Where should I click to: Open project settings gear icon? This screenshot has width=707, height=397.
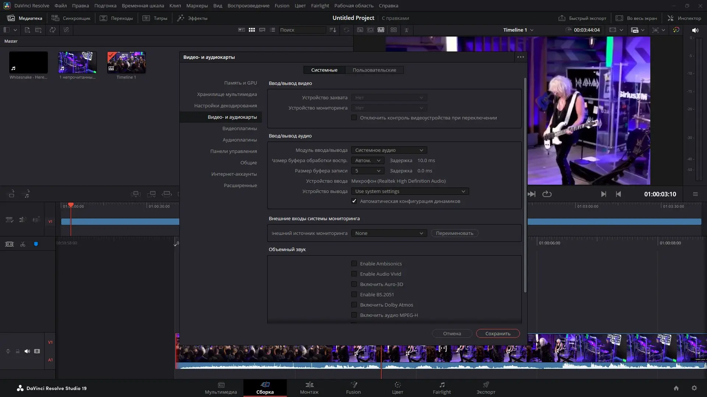(x=694, y=388)
